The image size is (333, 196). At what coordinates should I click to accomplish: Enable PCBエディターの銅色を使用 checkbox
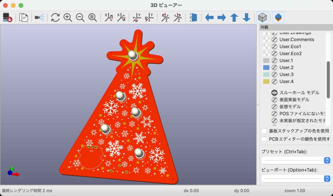coord(264,139)
